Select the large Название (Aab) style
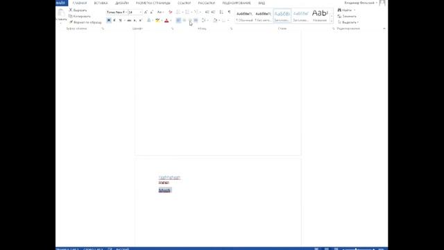The image size is (444, 250). click(x=320, y=16)
